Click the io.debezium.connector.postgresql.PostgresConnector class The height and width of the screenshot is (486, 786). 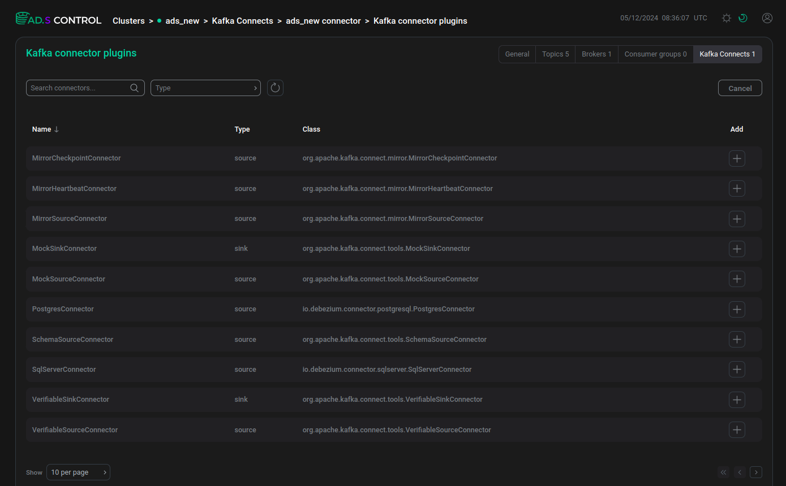click(389, 309)
